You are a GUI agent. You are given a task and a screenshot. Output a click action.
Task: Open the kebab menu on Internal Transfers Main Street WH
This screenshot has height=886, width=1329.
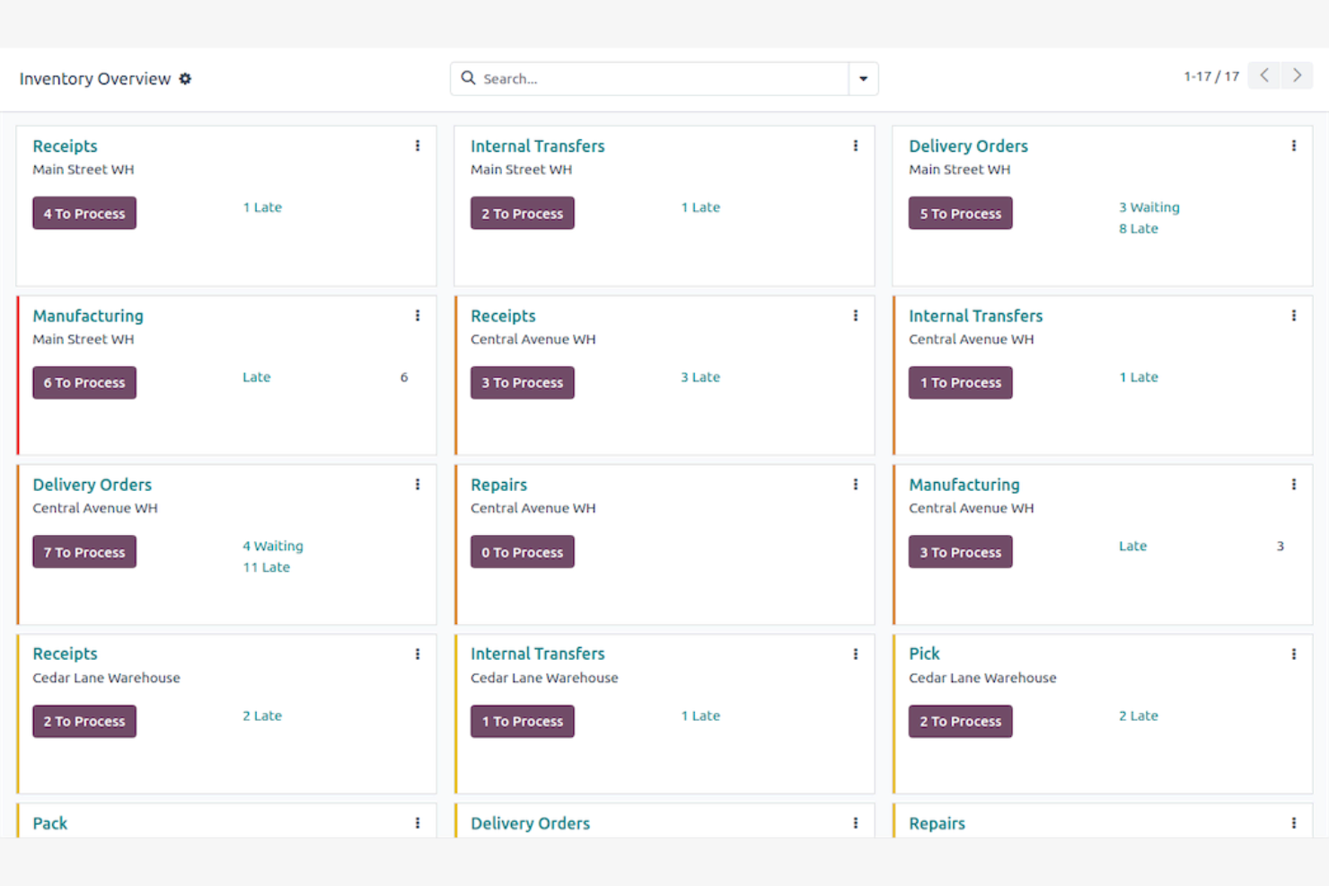[856, 145]
